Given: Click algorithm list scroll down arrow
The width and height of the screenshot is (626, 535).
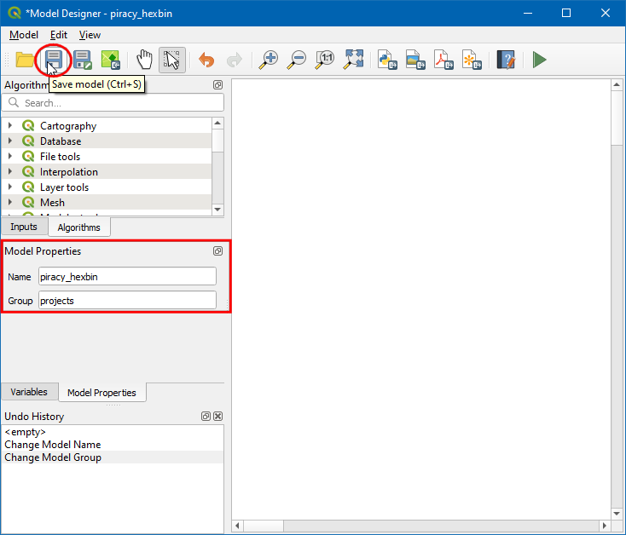Looking at the screenshot, I should click(x=217, y=210).
